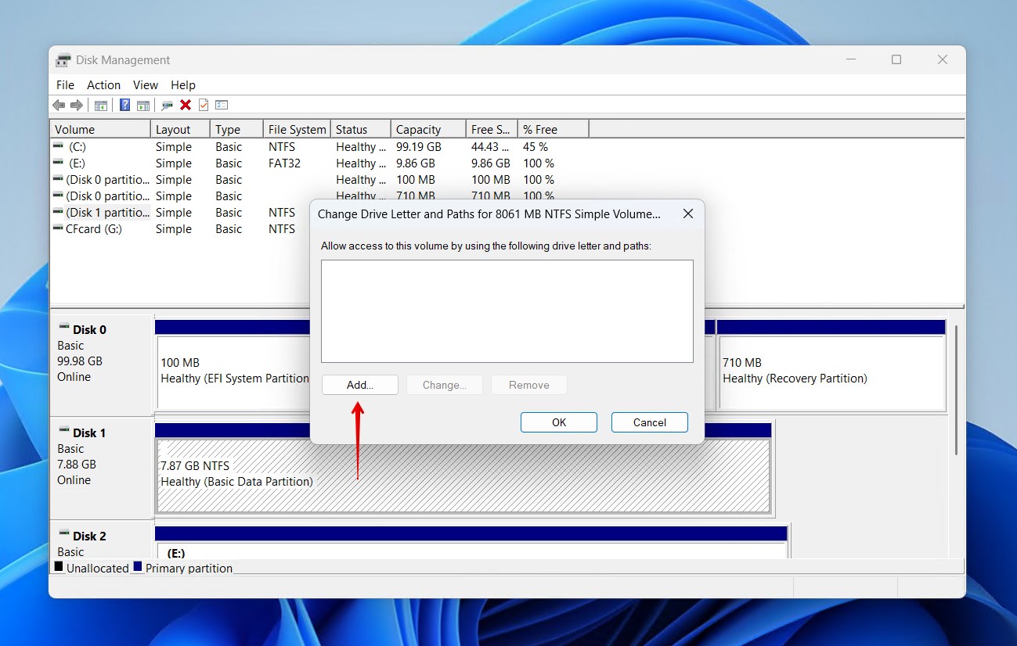Open the Action menu
This screenshot has height=646, width=1017.
(x=103, y=84)
